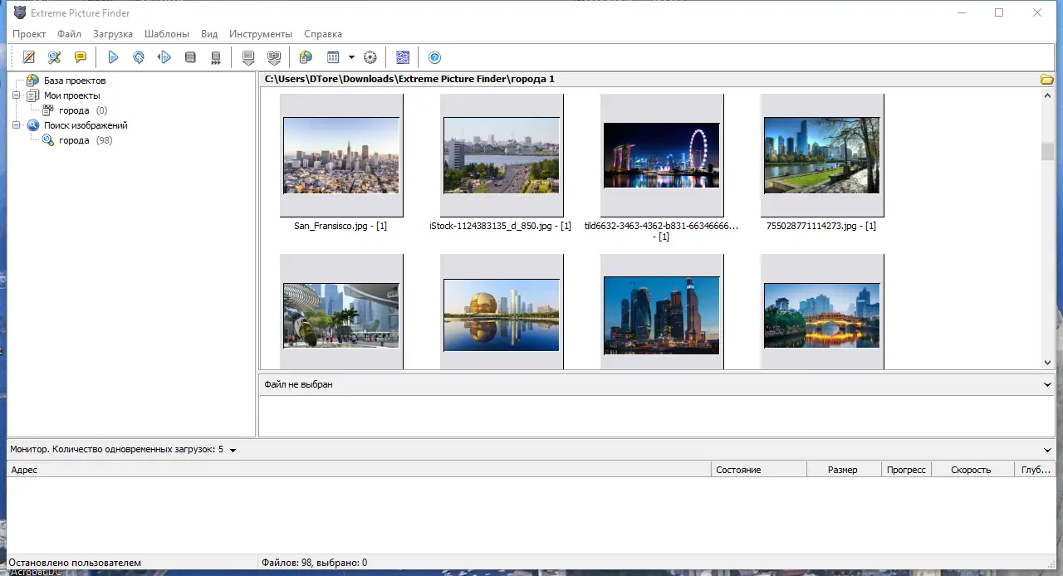Screen dimensions: 1063x576
Task: Open the view mode dropdown arrow
Action: click(x=351, y=57)
